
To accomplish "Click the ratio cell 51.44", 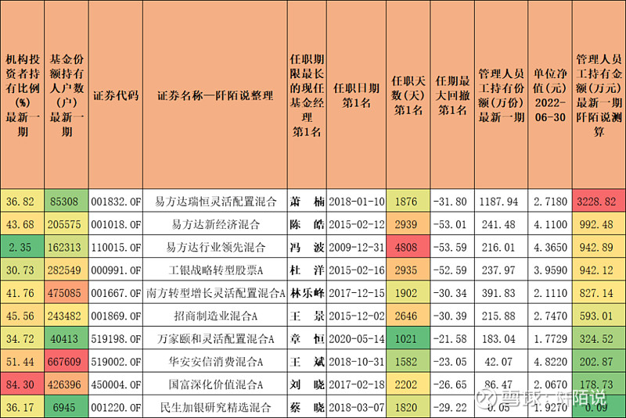I will click(x=22, y=362).
